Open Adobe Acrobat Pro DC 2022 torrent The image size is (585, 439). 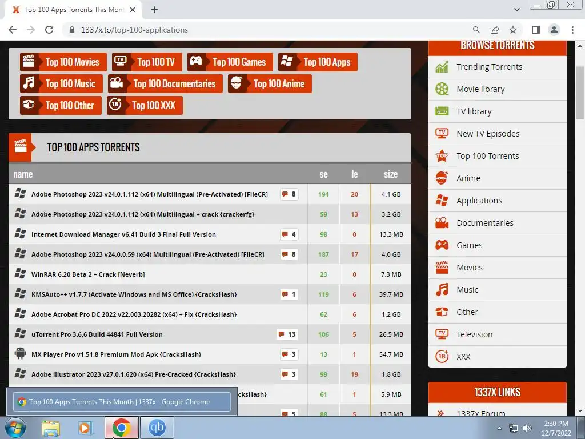pyautogui.click(x=134, y=314)
